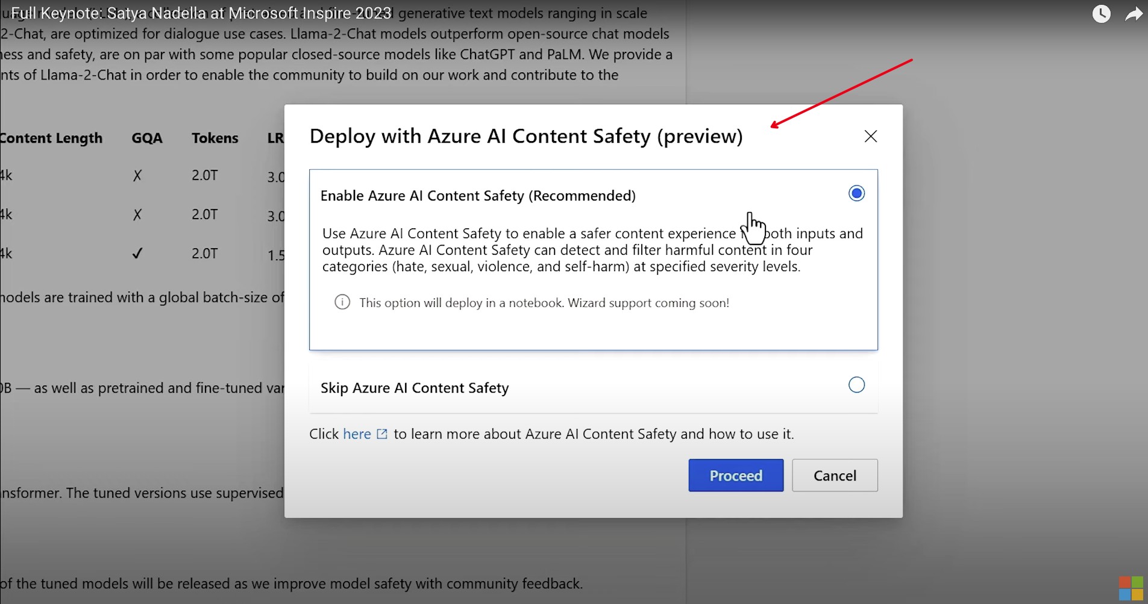The width and height of the screenshot is (1148, 604).
Task: Click the Cancel button
Action: (x=835, y=475)
